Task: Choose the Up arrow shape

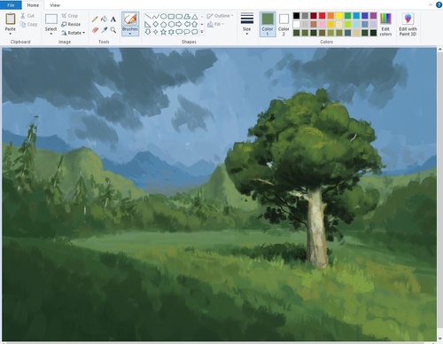Action: point(195,24)
